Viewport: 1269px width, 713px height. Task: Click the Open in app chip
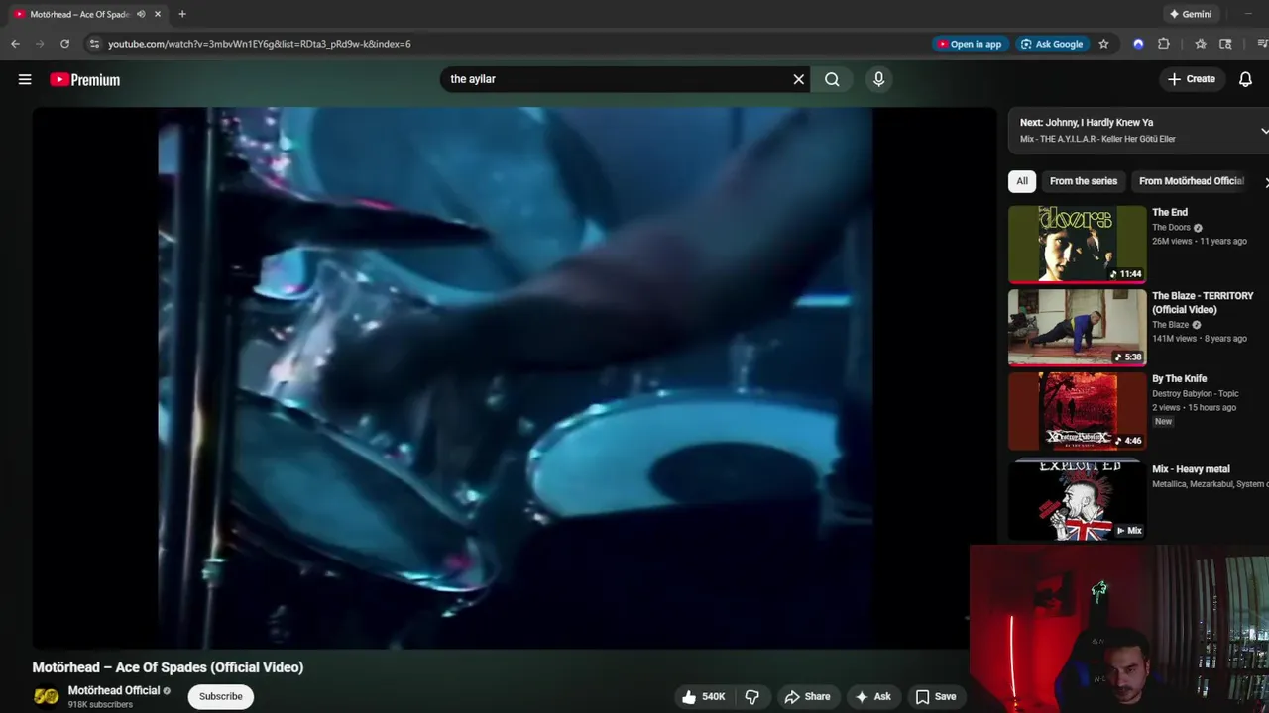coord(969,44)
